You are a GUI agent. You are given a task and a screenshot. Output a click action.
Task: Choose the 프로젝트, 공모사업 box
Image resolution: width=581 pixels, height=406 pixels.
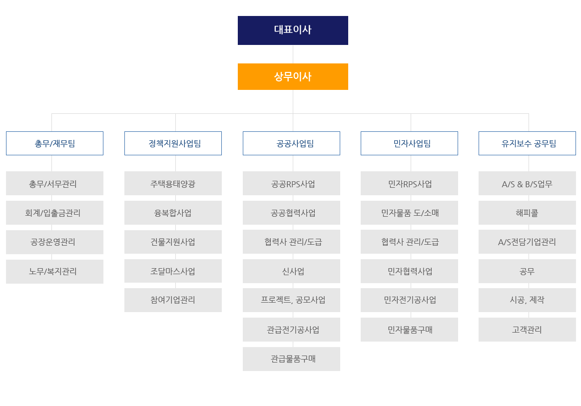[x=291, y=300]
